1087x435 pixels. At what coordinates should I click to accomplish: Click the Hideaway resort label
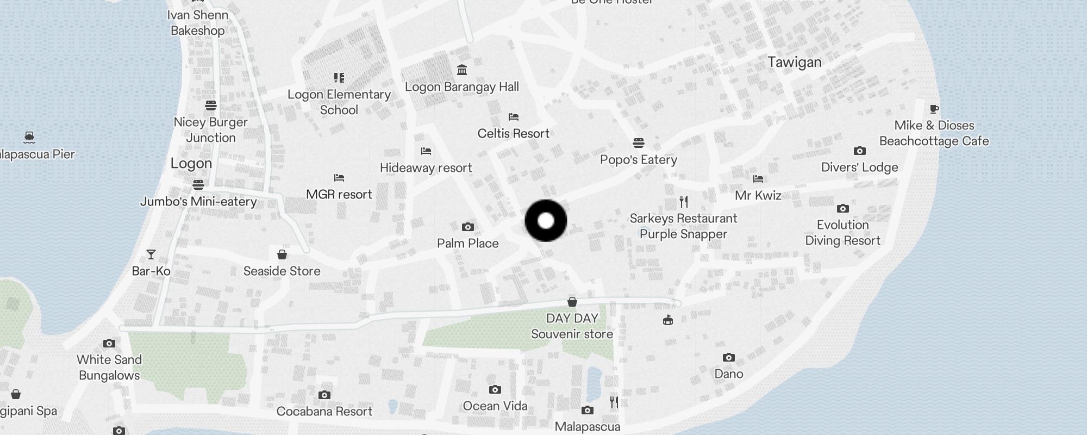[426, 168]
